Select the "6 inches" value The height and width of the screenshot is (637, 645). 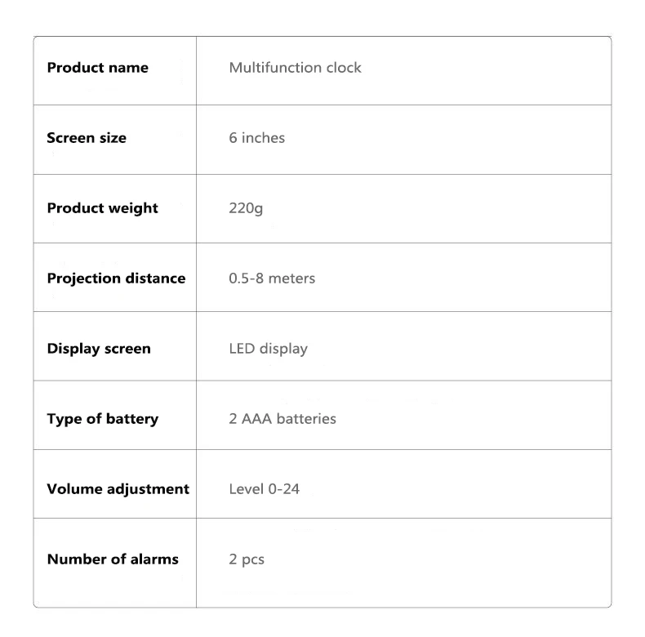(x=256, y=138)
